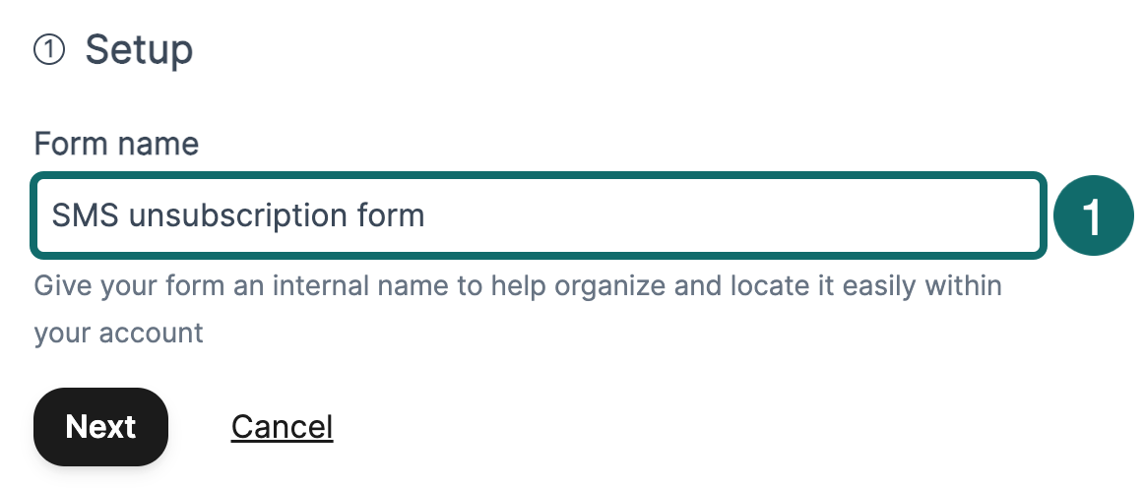Click the "SMS unsubscription form" text
Viewport: 1144px width, 488px height.
pos(237,214)
